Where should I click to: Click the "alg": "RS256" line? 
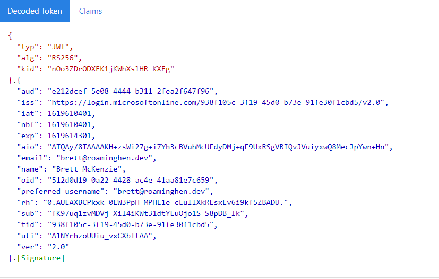tap(49, 58)
